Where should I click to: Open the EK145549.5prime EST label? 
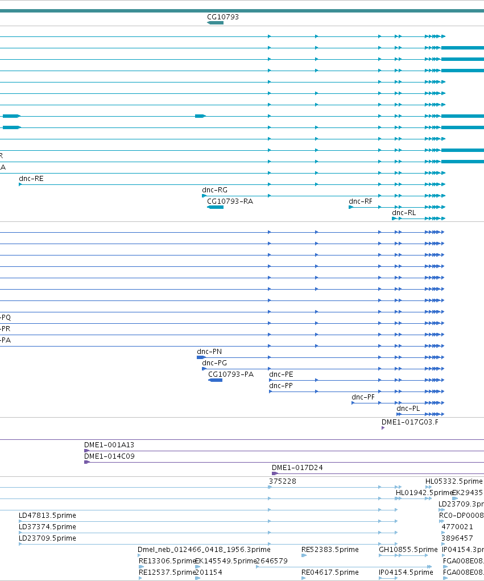(226, 561)
